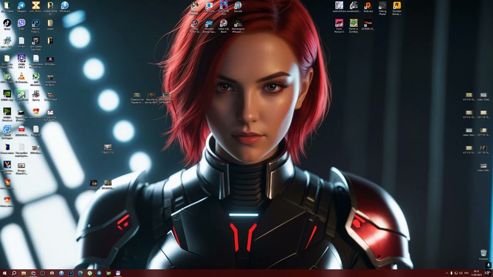Switch the РУС input language indicator
The width and height of the screenshot is (493, 277).
click(x=467, y=273)
